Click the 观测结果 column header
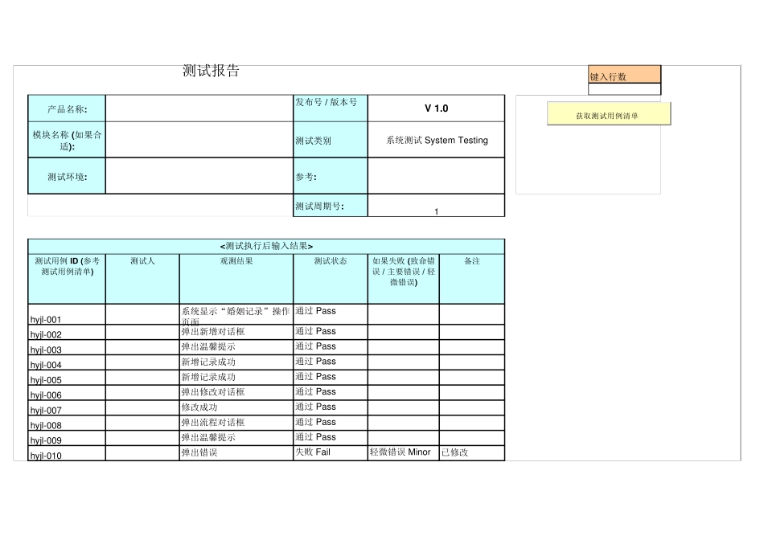Viewport: 764px width, 540px height. pyautogui.click(x=236, y=279)
